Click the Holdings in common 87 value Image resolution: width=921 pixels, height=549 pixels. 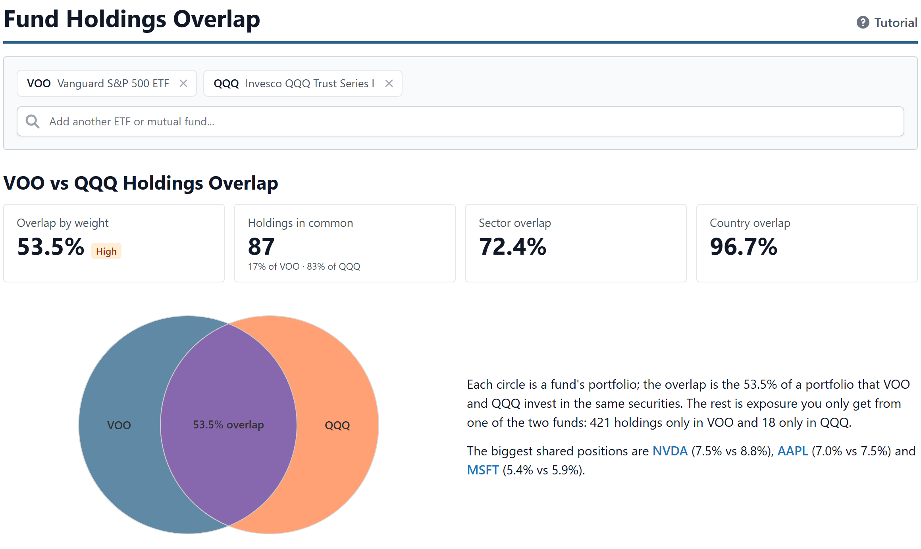[x=261, y=246]
